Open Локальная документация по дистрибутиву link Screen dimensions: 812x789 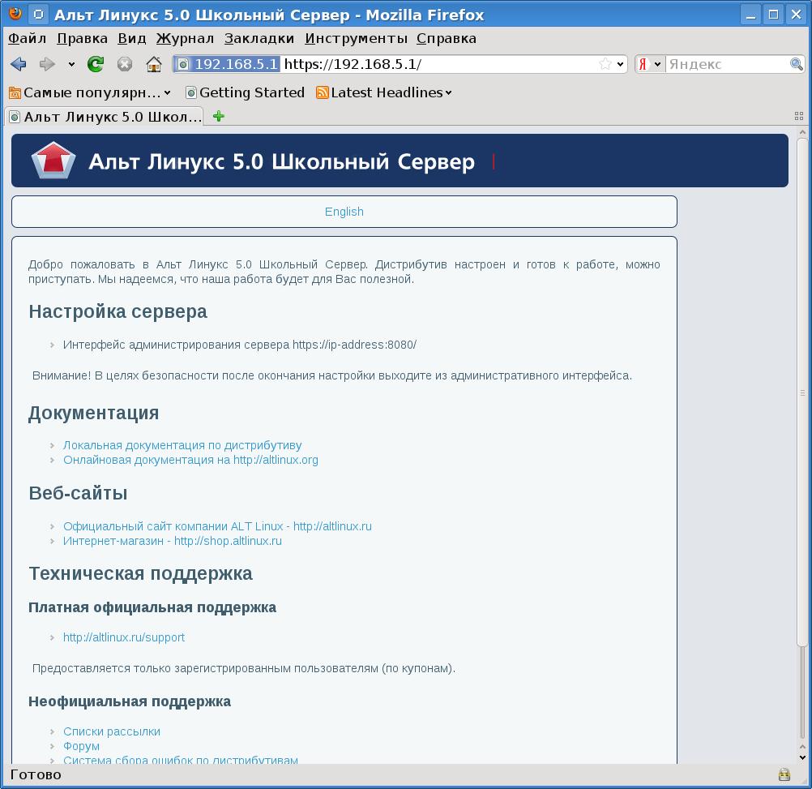(182, 445)
